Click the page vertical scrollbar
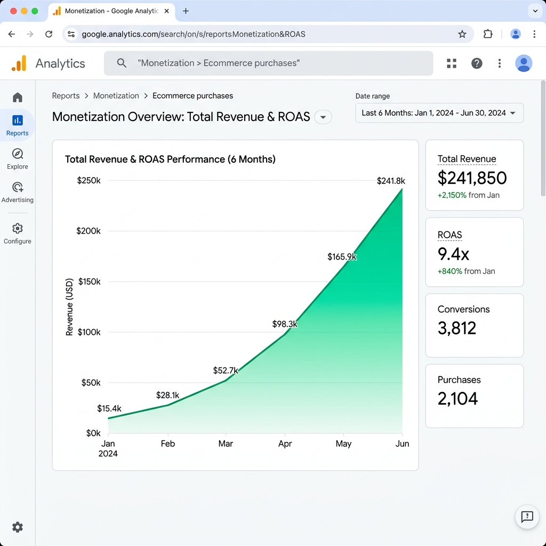 click(543, 138)
